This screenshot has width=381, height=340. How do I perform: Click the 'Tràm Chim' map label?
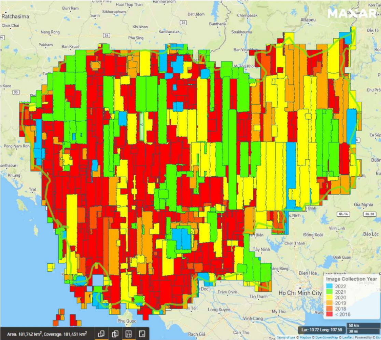click(x=227, y=292)
